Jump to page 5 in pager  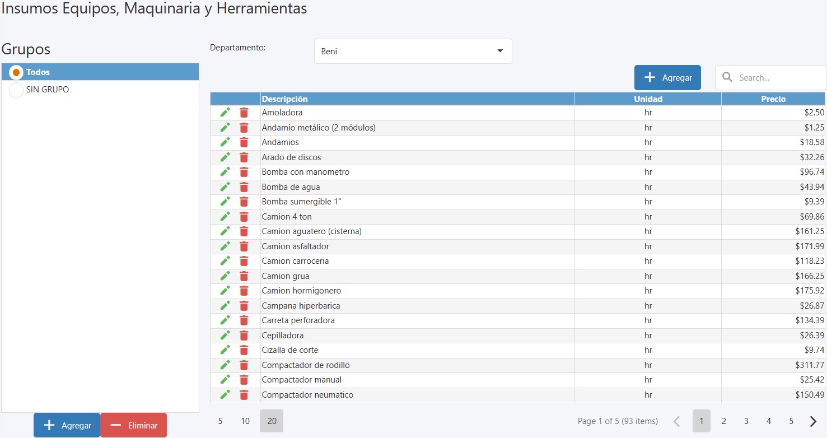point(791,421)
